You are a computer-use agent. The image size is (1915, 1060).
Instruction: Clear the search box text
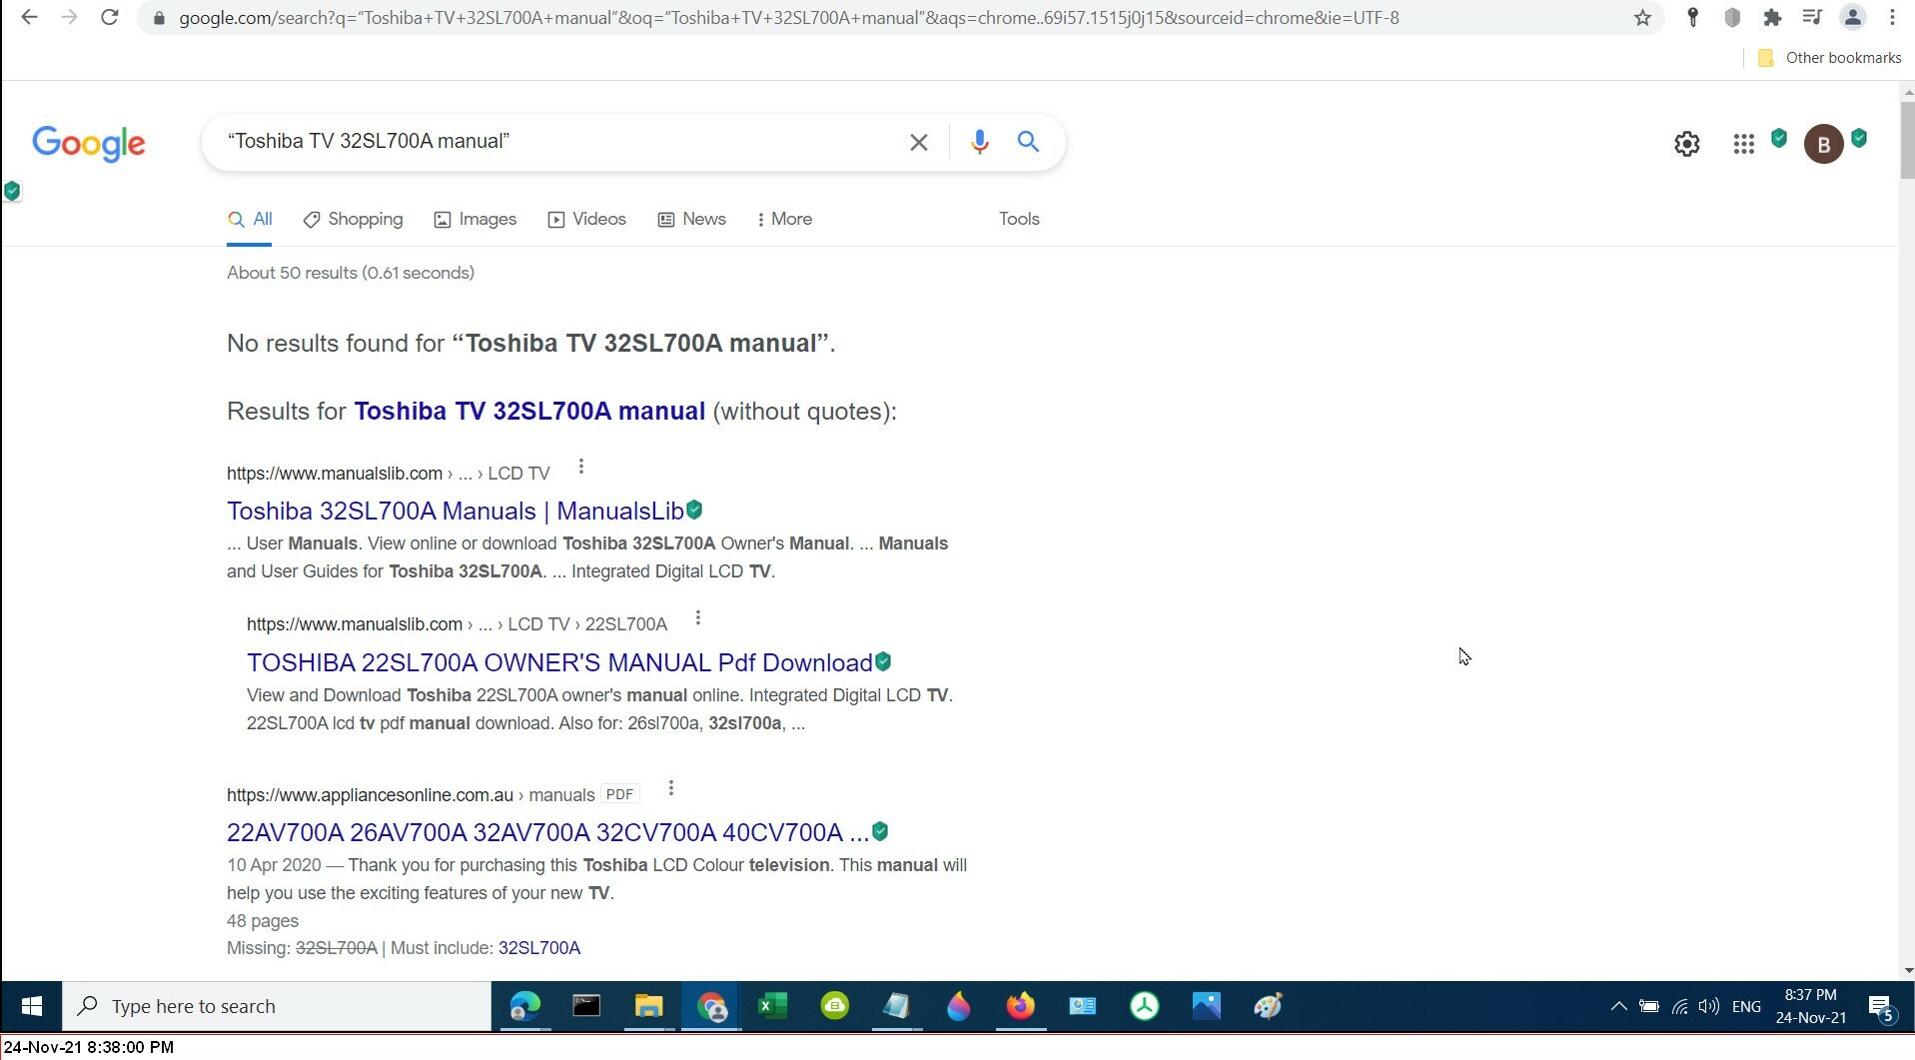pos(918,142)
